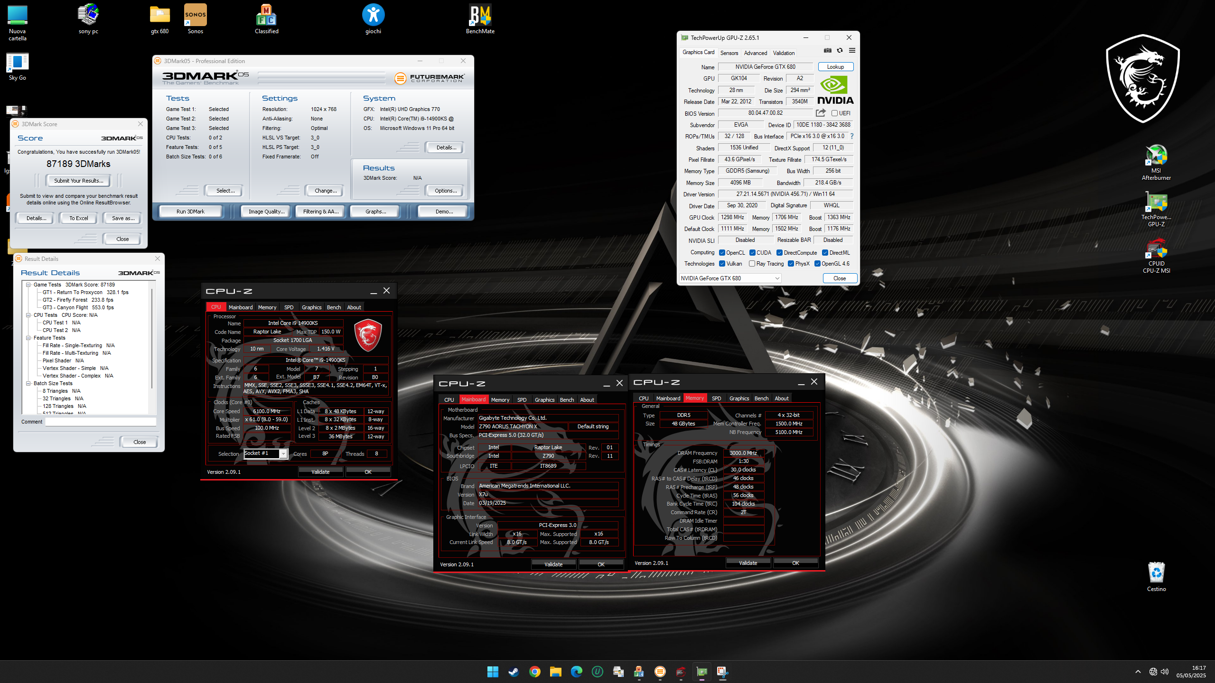The image size is (1215, 683).
Task: Launch the Sky Go shortcut
Action: [x=18, y=66]
